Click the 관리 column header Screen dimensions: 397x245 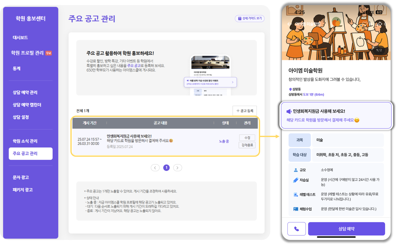[247, 123]
